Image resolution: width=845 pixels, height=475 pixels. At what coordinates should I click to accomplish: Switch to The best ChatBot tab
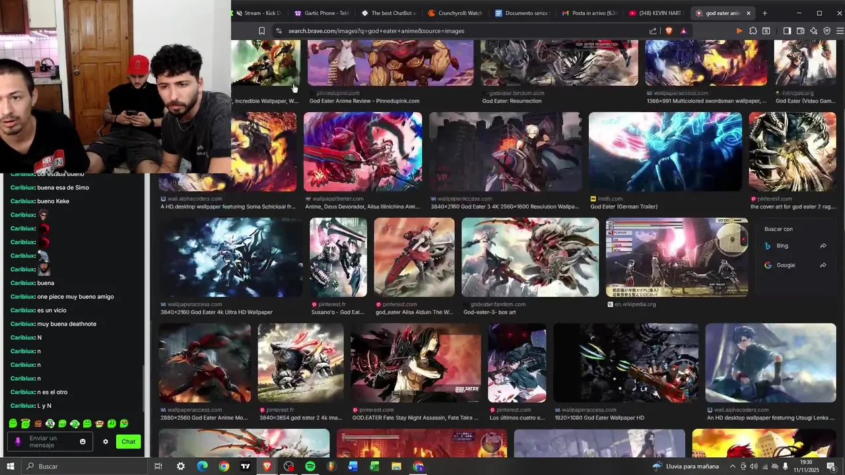388,13
